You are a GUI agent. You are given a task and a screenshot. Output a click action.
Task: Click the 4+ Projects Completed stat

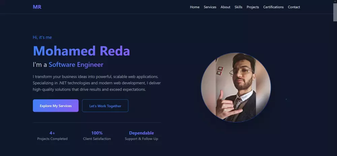click(x=52, y=136)
